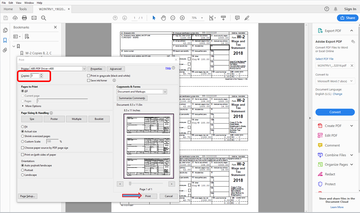
Task: Switch to the Tools tab
Action: point(23,9)
